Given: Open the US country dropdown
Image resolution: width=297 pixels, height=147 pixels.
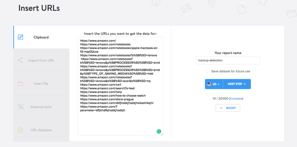Looking at the screenshot, I should pyautogui.click(x=214, y=84).
